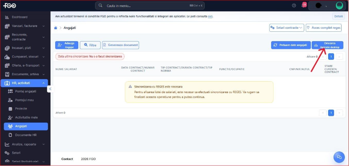
Task: Focus the Cauta in meniu search field
Action: 150,6
